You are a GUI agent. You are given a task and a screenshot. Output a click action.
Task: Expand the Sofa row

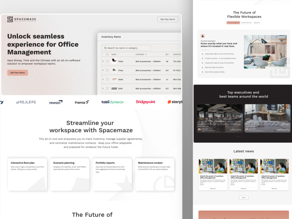click(x=103, y=88)
